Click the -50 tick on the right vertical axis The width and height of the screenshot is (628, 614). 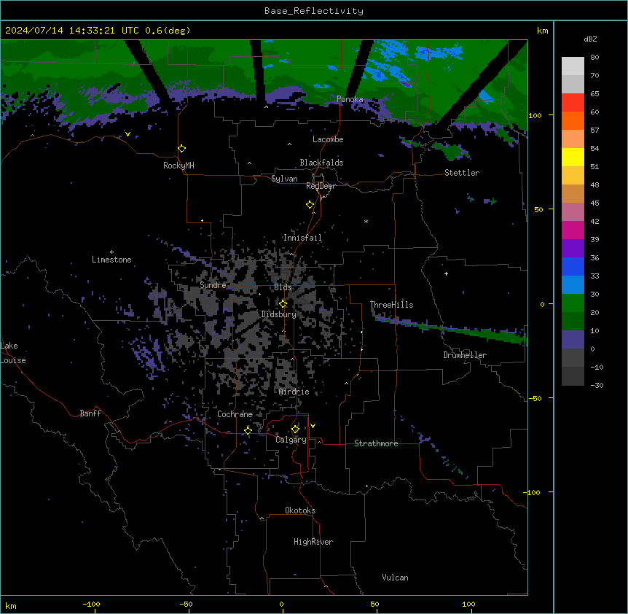pos(535,398)
